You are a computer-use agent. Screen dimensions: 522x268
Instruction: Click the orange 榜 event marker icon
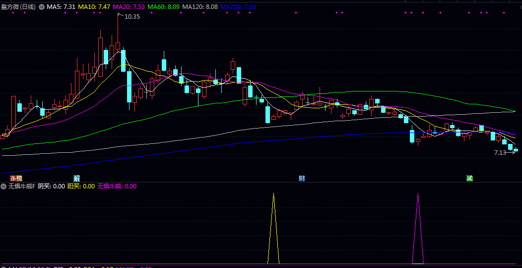19,178
